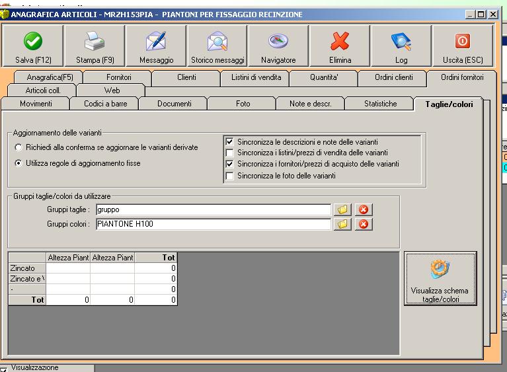This screenshot has width=507, height=372.
Task: Click second Altezza Piant column header
Action: [x=112, y=258]
